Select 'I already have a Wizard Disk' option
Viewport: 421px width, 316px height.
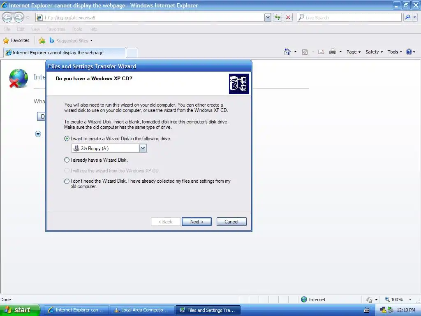[x=67, y=160]
